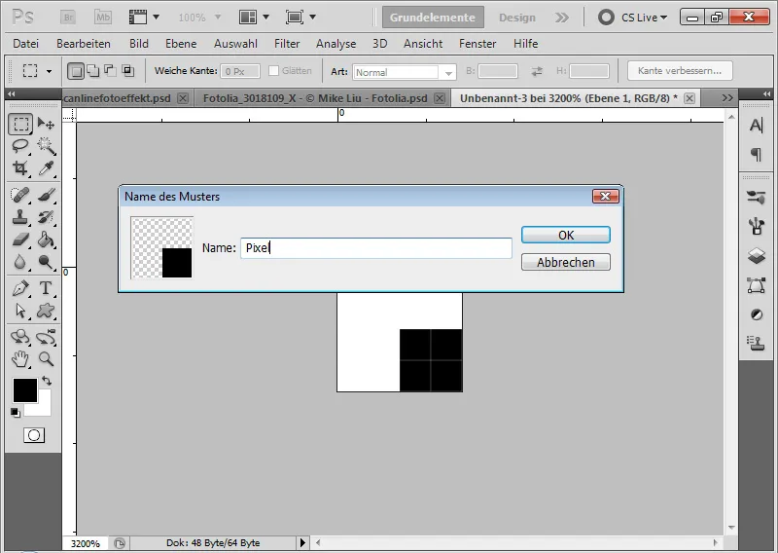Select the Zoom tool
The height and width of the screenshot is (553, 778).
(x=46, y=358)
